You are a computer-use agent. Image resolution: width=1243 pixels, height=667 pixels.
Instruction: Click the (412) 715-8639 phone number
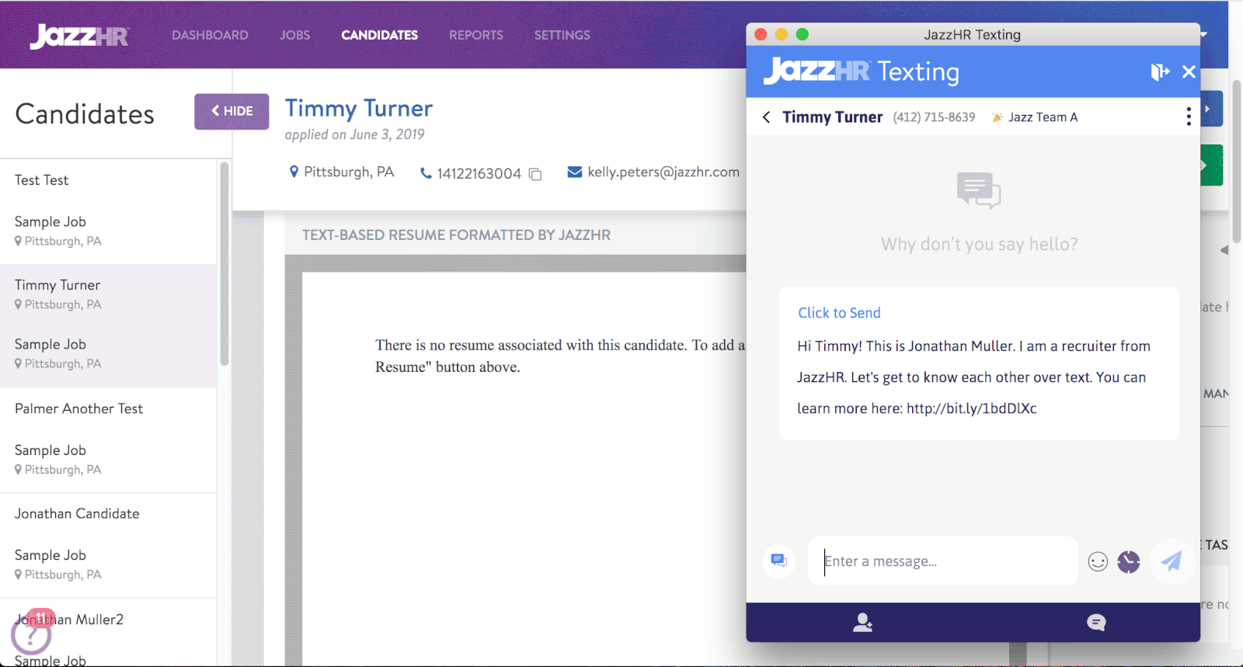[x=934, y=117]
